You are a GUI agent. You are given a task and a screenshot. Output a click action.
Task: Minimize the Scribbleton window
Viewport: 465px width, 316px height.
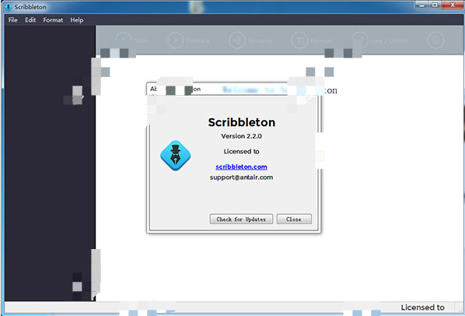[422, 5]
